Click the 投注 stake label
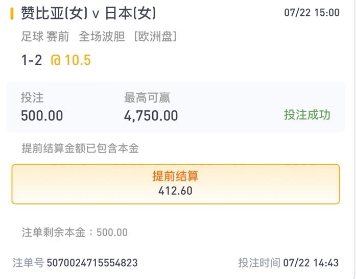356x279 pixels. click(32, 97)
